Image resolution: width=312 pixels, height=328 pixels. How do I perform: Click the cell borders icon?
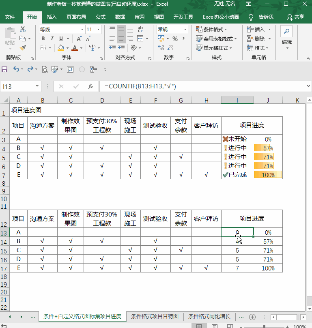(x=43, y=48)
